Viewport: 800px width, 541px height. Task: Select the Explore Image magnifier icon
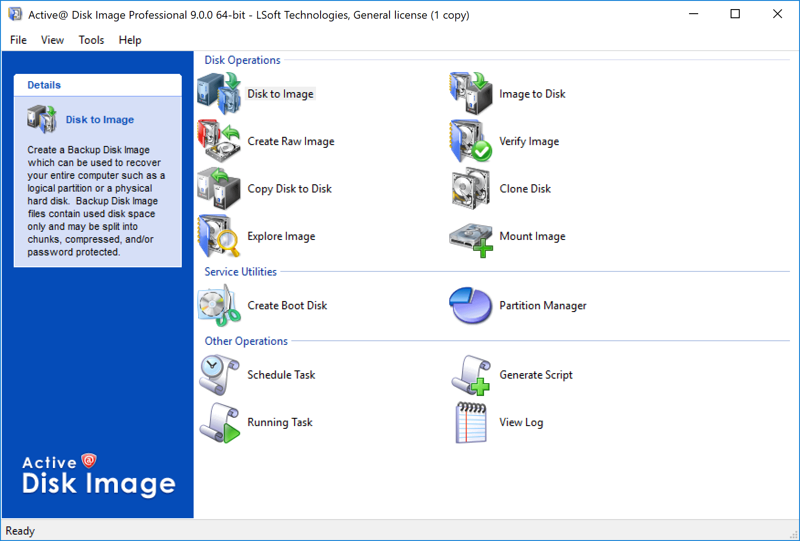point(219,236)
